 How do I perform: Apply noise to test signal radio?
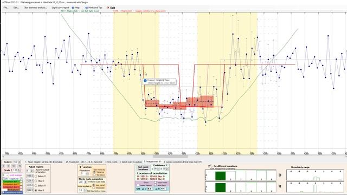94,185
